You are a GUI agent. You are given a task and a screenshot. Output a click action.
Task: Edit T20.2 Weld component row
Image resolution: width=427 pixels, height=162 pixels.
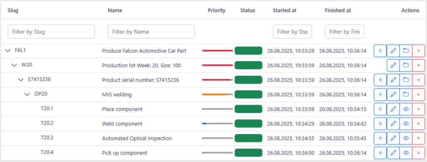pyautogui.click(x=393, y=124)
